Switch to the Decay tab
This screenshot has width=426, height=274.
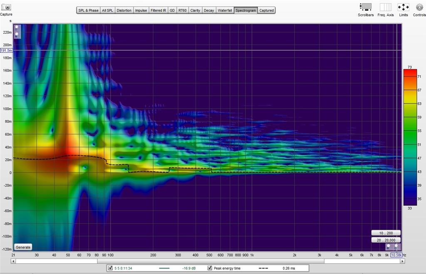point(209,10)
